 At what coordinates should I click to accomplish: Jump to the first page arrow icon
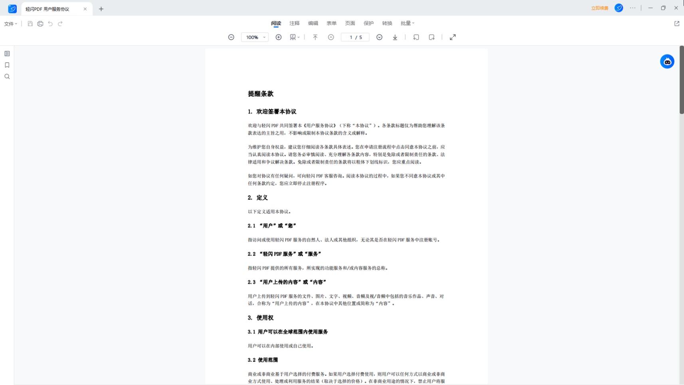[315, 37]
